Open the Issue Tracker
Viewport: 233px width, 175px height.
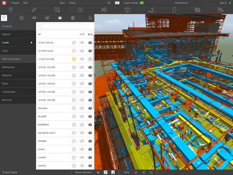(131, 3)
